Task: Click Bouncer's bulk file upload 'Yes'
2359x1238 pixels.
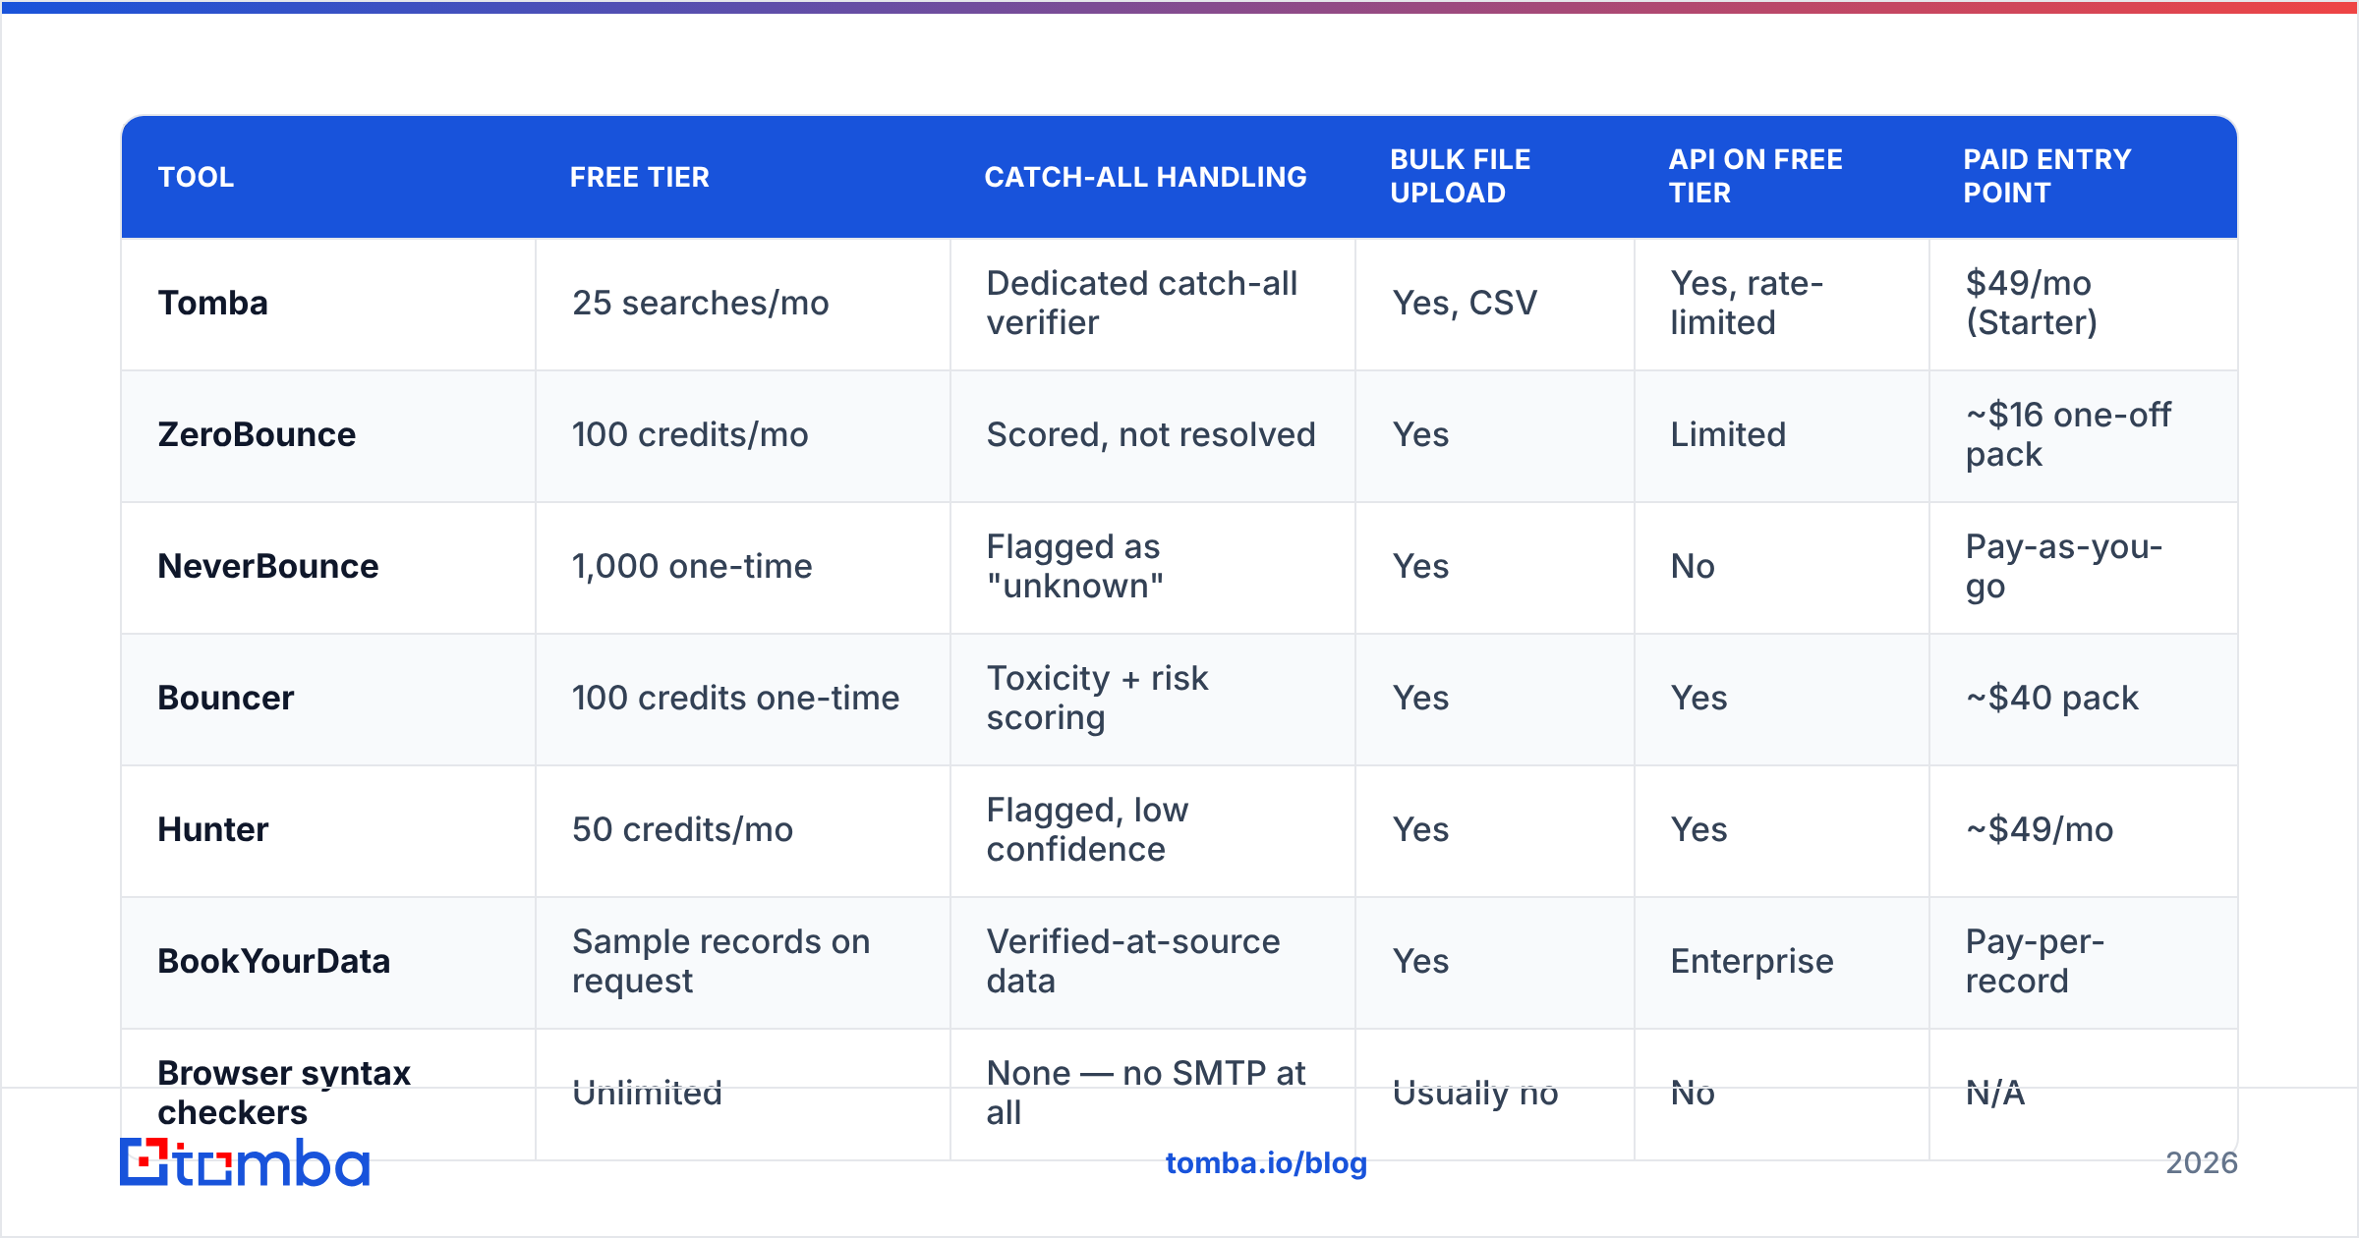Action: pyautogui.click(x=1421, y=698)
